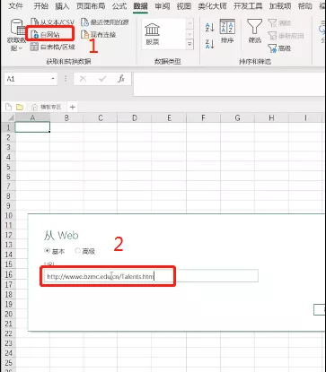Click the formula bar cancel X
The height and width of the screenshot is (372, 326).
click(83, 79)
